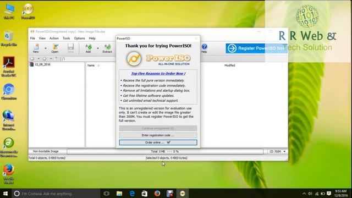Open the Action menu

[54, 38]
